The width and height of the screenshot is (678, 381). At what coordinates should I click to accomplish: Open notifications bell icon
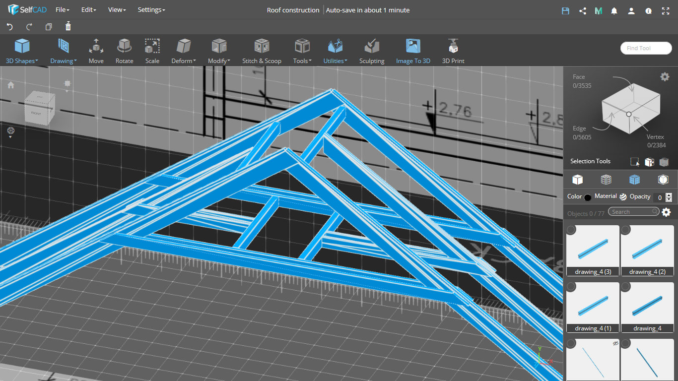pyautogui.click(x=614, y=10)
